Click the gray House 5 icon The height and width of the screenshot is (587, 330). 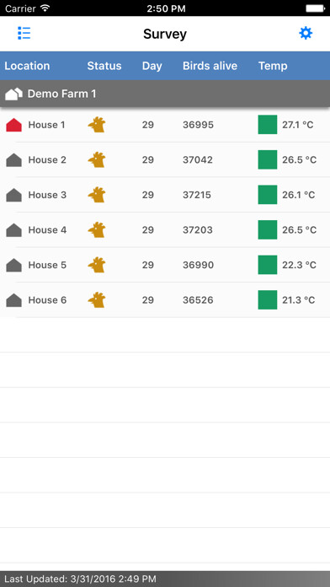[13, 265]
